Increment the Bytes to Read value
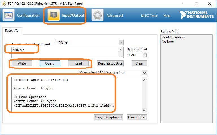The width and height of the screenshot is (217, 135). coord(145,54)
